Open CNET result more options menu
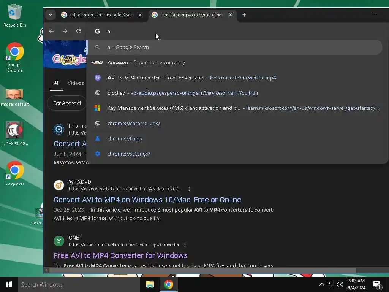This screenshot has height=292, width=389. click(x=185, y=245)
